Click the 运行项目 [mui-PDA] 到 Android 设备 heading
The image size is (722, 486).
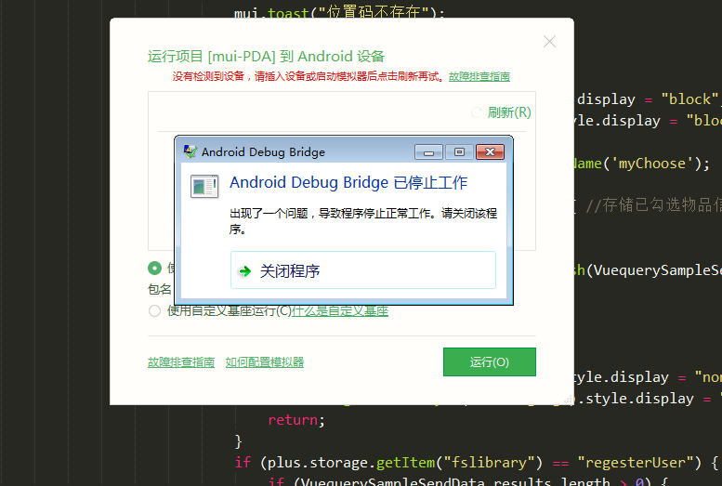pyautogui.click(x=266, y=57)
